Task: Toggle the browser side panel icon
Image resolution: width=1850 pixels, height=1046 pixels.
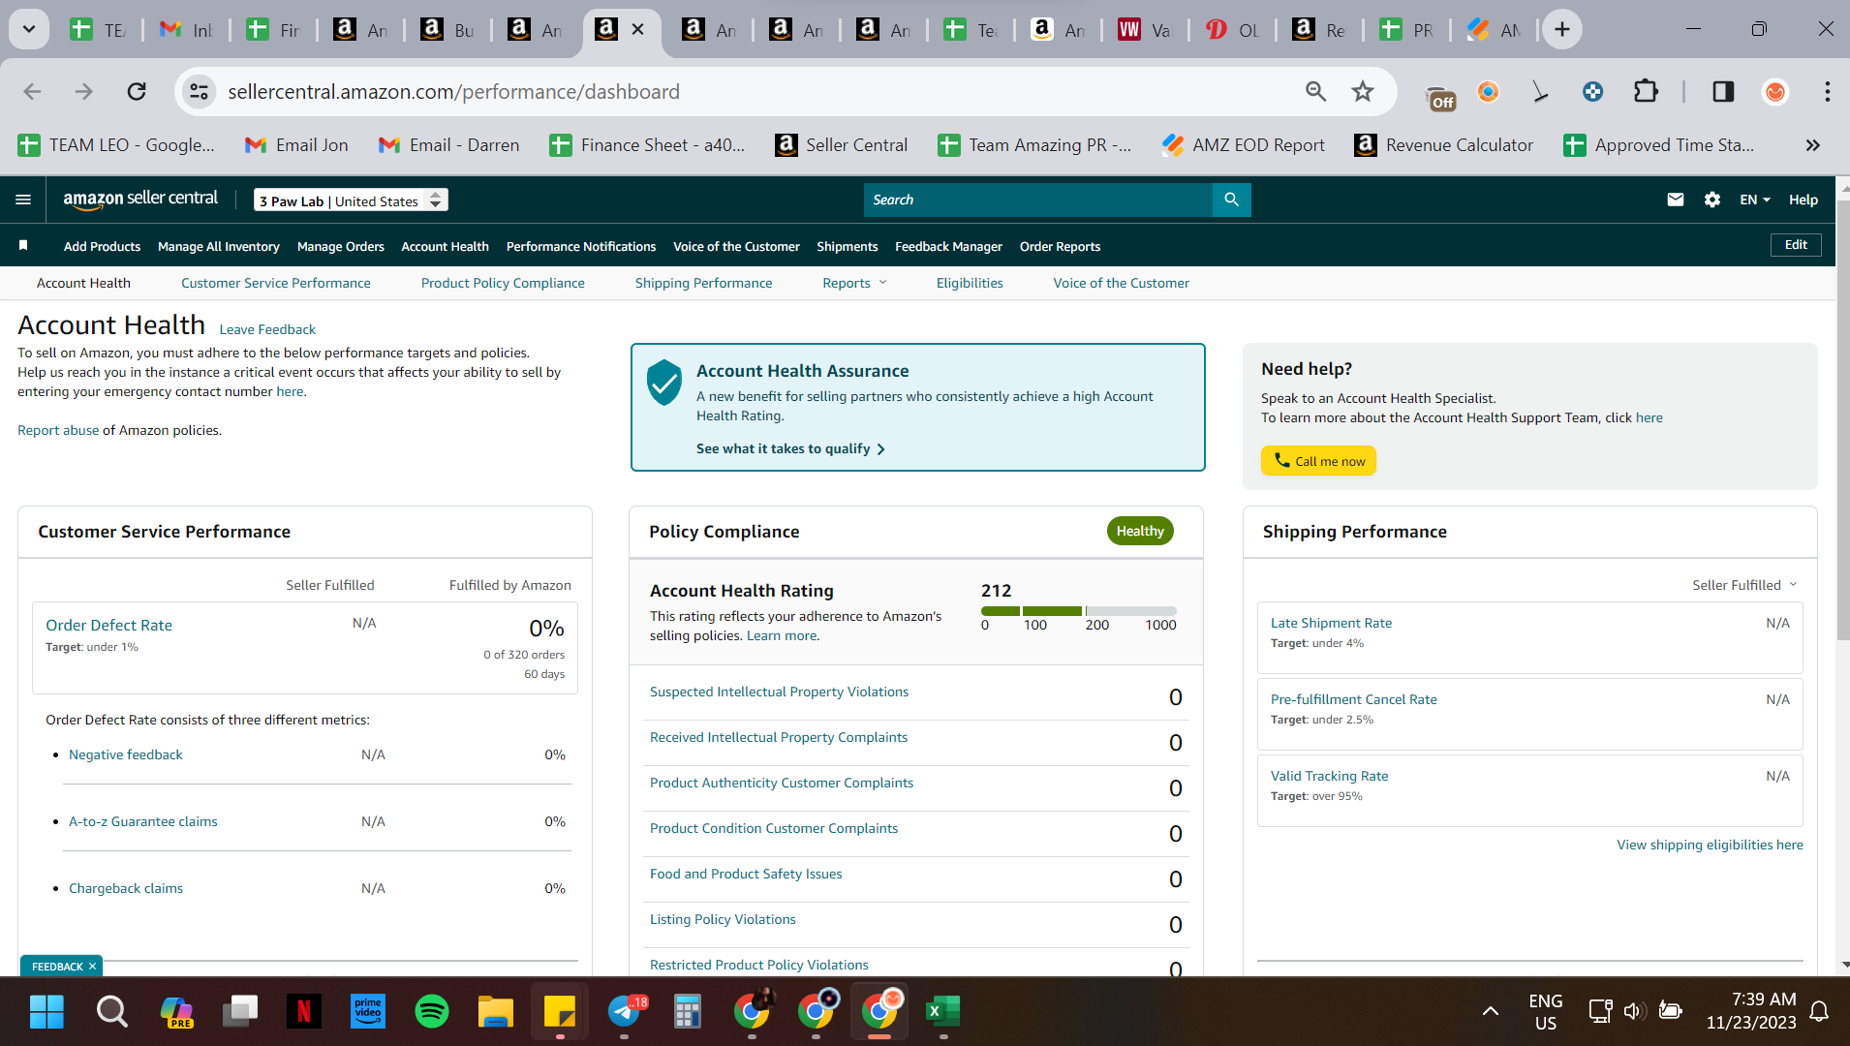Action: pos(1723,91)
